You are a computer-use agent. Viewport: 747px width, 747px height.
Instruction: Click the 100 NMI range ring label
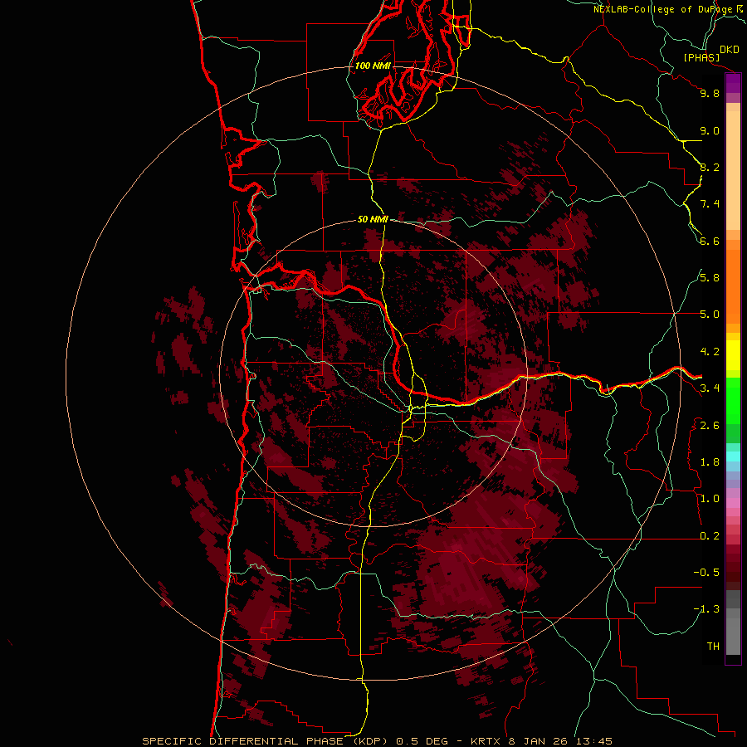[x=373, y=66]
